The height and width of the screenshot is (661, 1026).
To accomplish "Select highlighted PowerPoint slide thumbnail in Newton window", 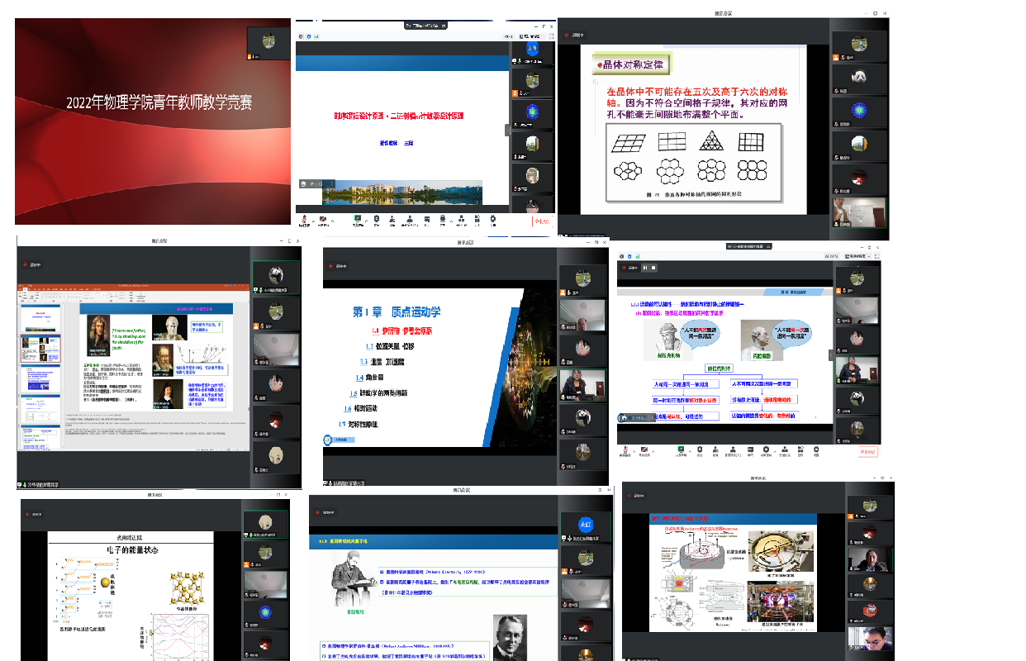I will click(x=40, y=349).
